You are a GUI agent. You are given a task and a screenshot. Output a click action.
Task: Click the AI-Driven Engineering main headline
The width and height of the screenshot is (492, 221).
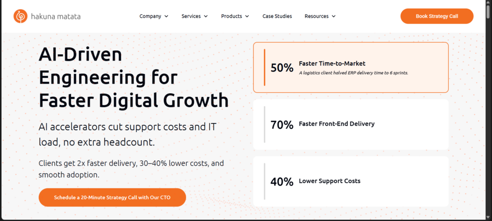point(133,77)
